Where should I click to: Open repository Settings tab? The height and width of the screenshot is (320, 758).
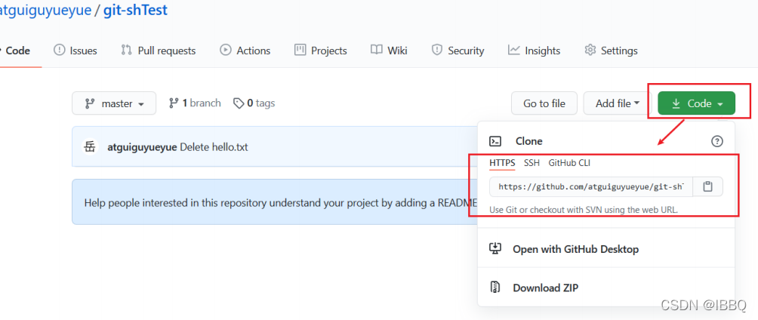611,51
